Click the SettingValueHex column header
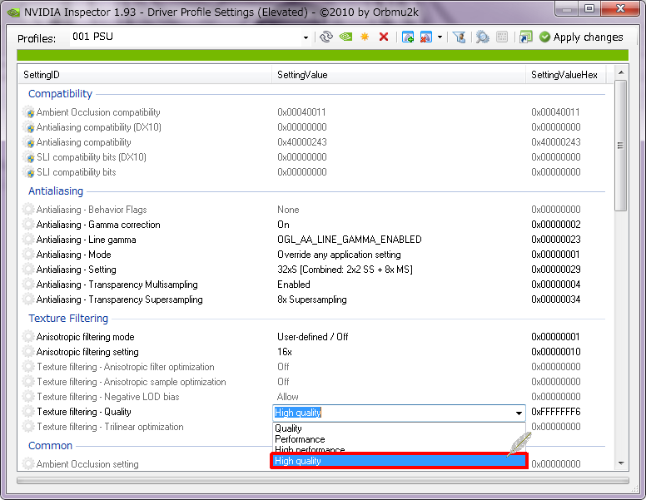 pyautogui.click(x=565, y=75)
